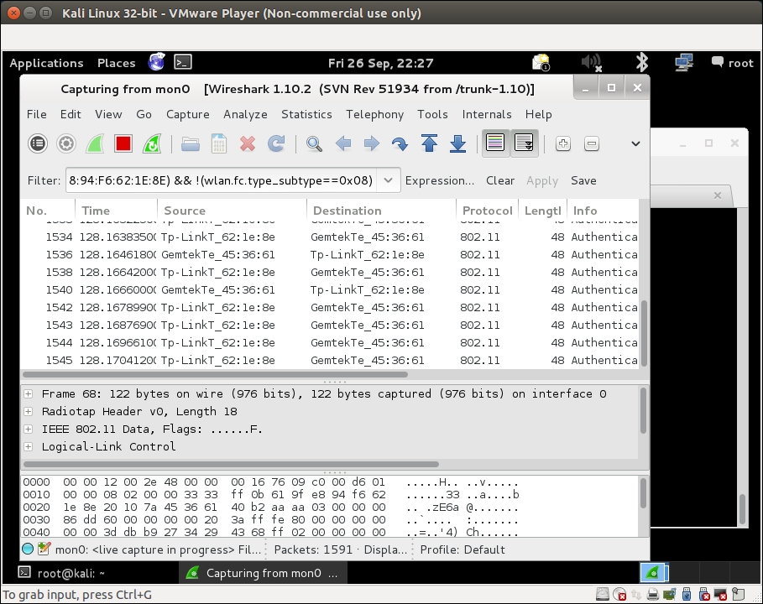Close this capture file (red X)

pyautogui.click(x=247, y=143)
